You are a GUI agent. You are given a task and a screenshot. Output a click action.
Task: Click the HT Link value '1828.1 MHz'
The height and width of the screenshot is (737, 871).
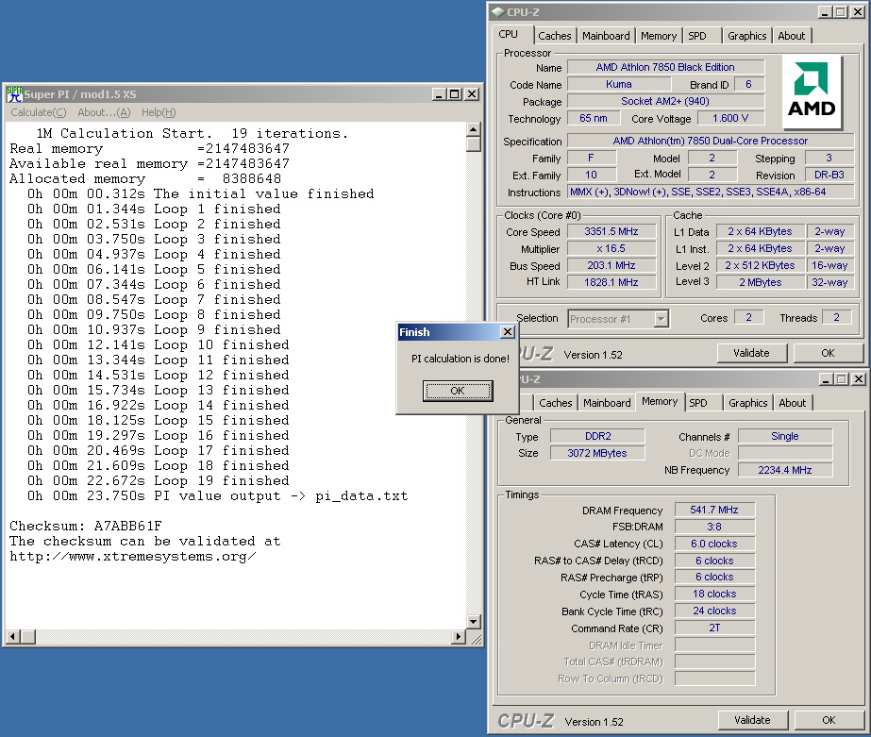click(611, 282)
